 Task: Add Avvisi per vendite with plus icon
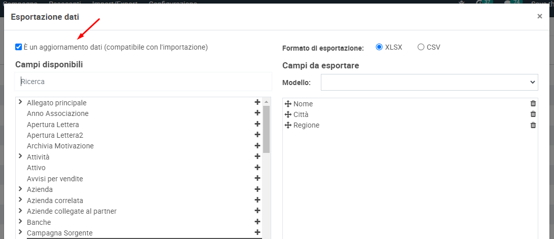pos(257,178)
